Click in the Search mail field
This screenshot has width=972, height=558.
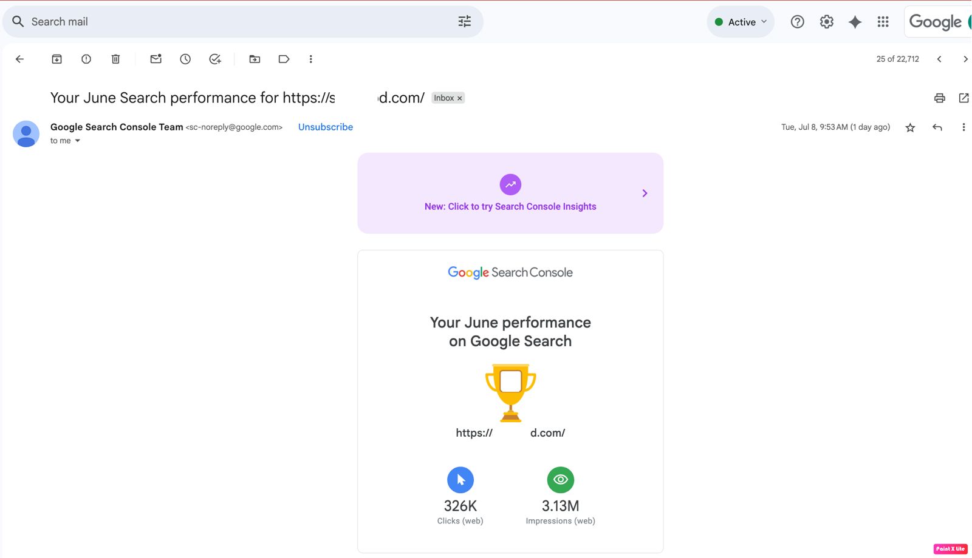point(243,22)
